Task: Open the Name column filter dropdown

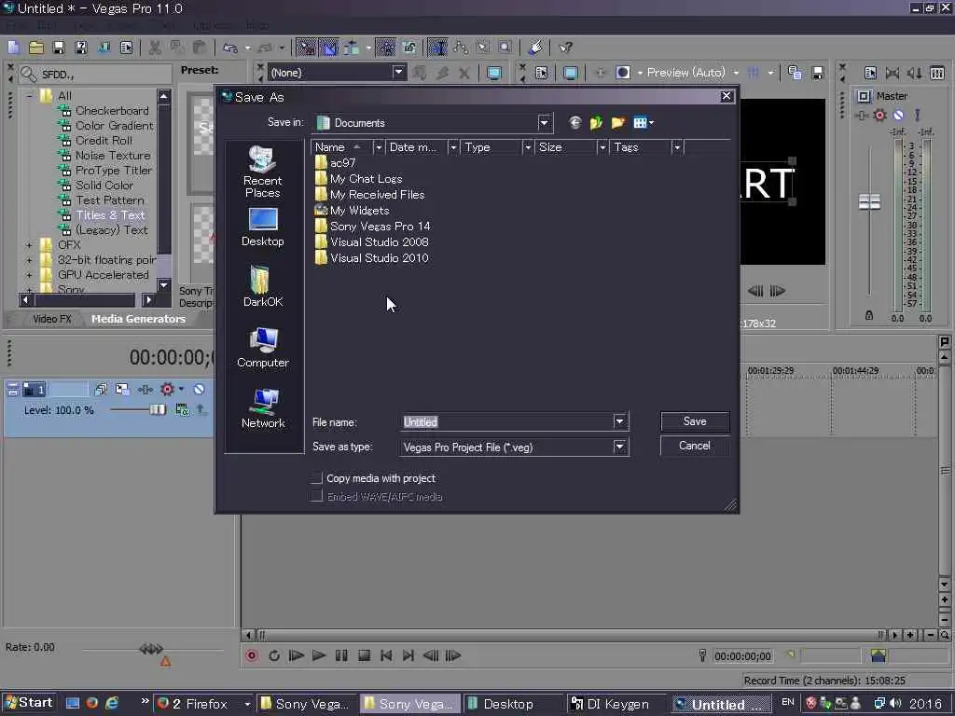Action: point(379,147)
